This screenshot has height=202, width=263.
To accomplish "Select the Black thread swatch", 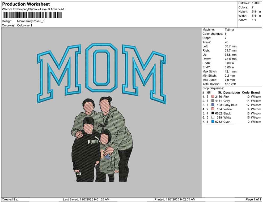I will (x=213, y=113).
